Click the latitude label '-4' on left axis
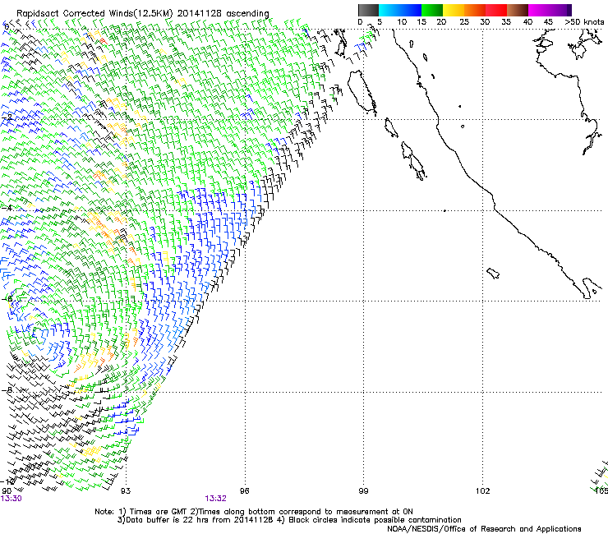 tap(7, 208)
